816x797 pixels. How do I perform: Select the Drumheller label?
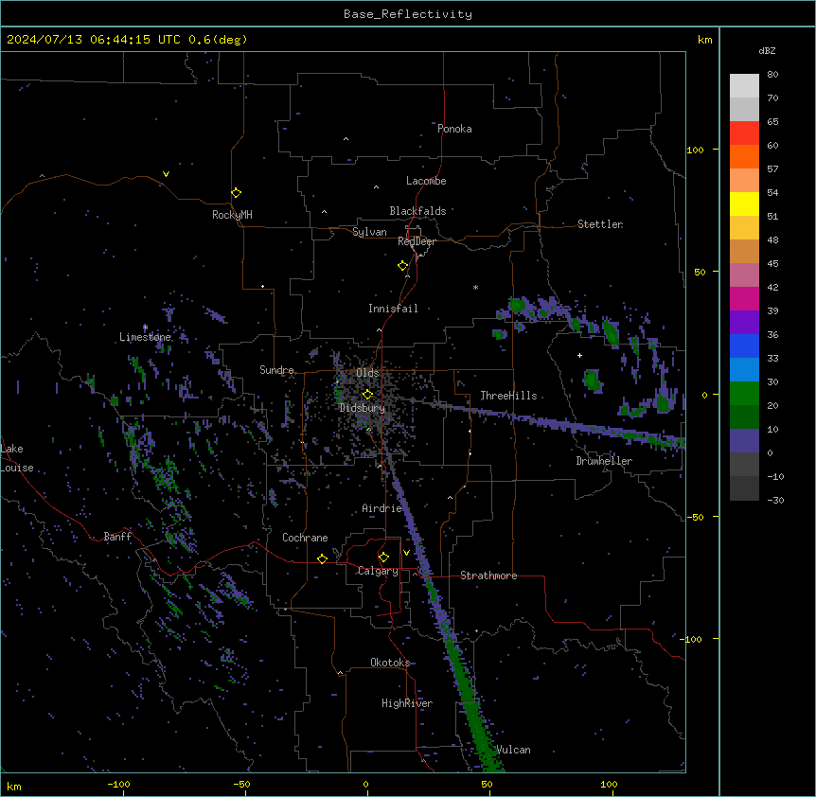pyautogui.click(x=604, y=461)
